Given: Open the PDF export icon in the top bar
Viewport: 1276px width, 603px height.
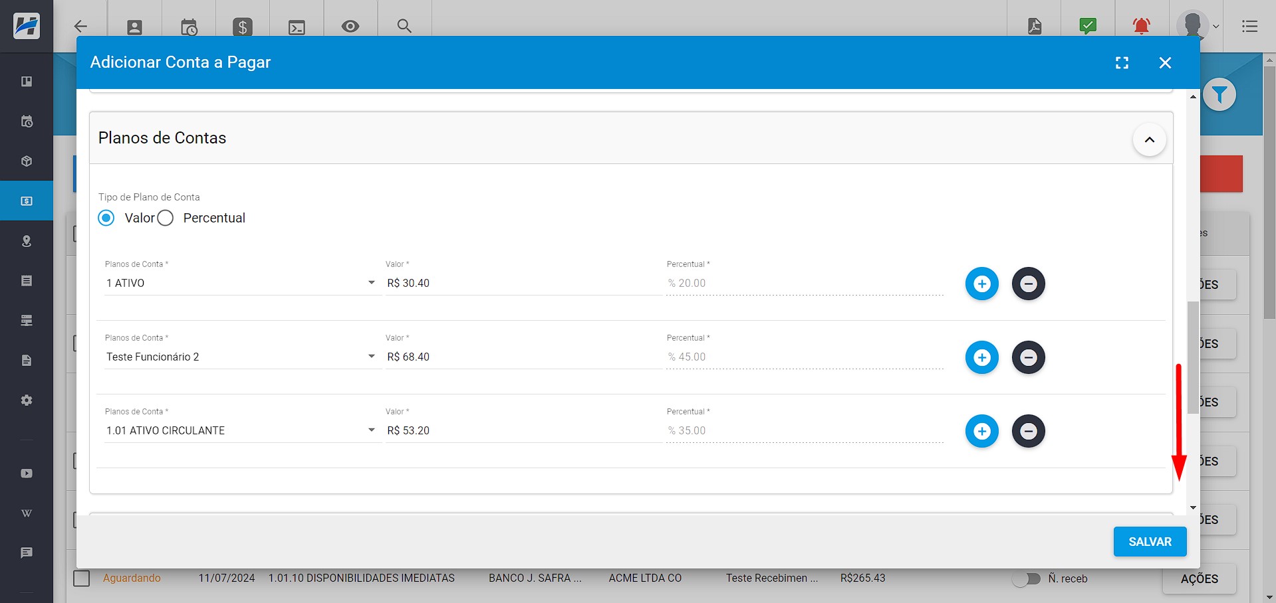Looking at the screenshot, I should pos(1034,27).
